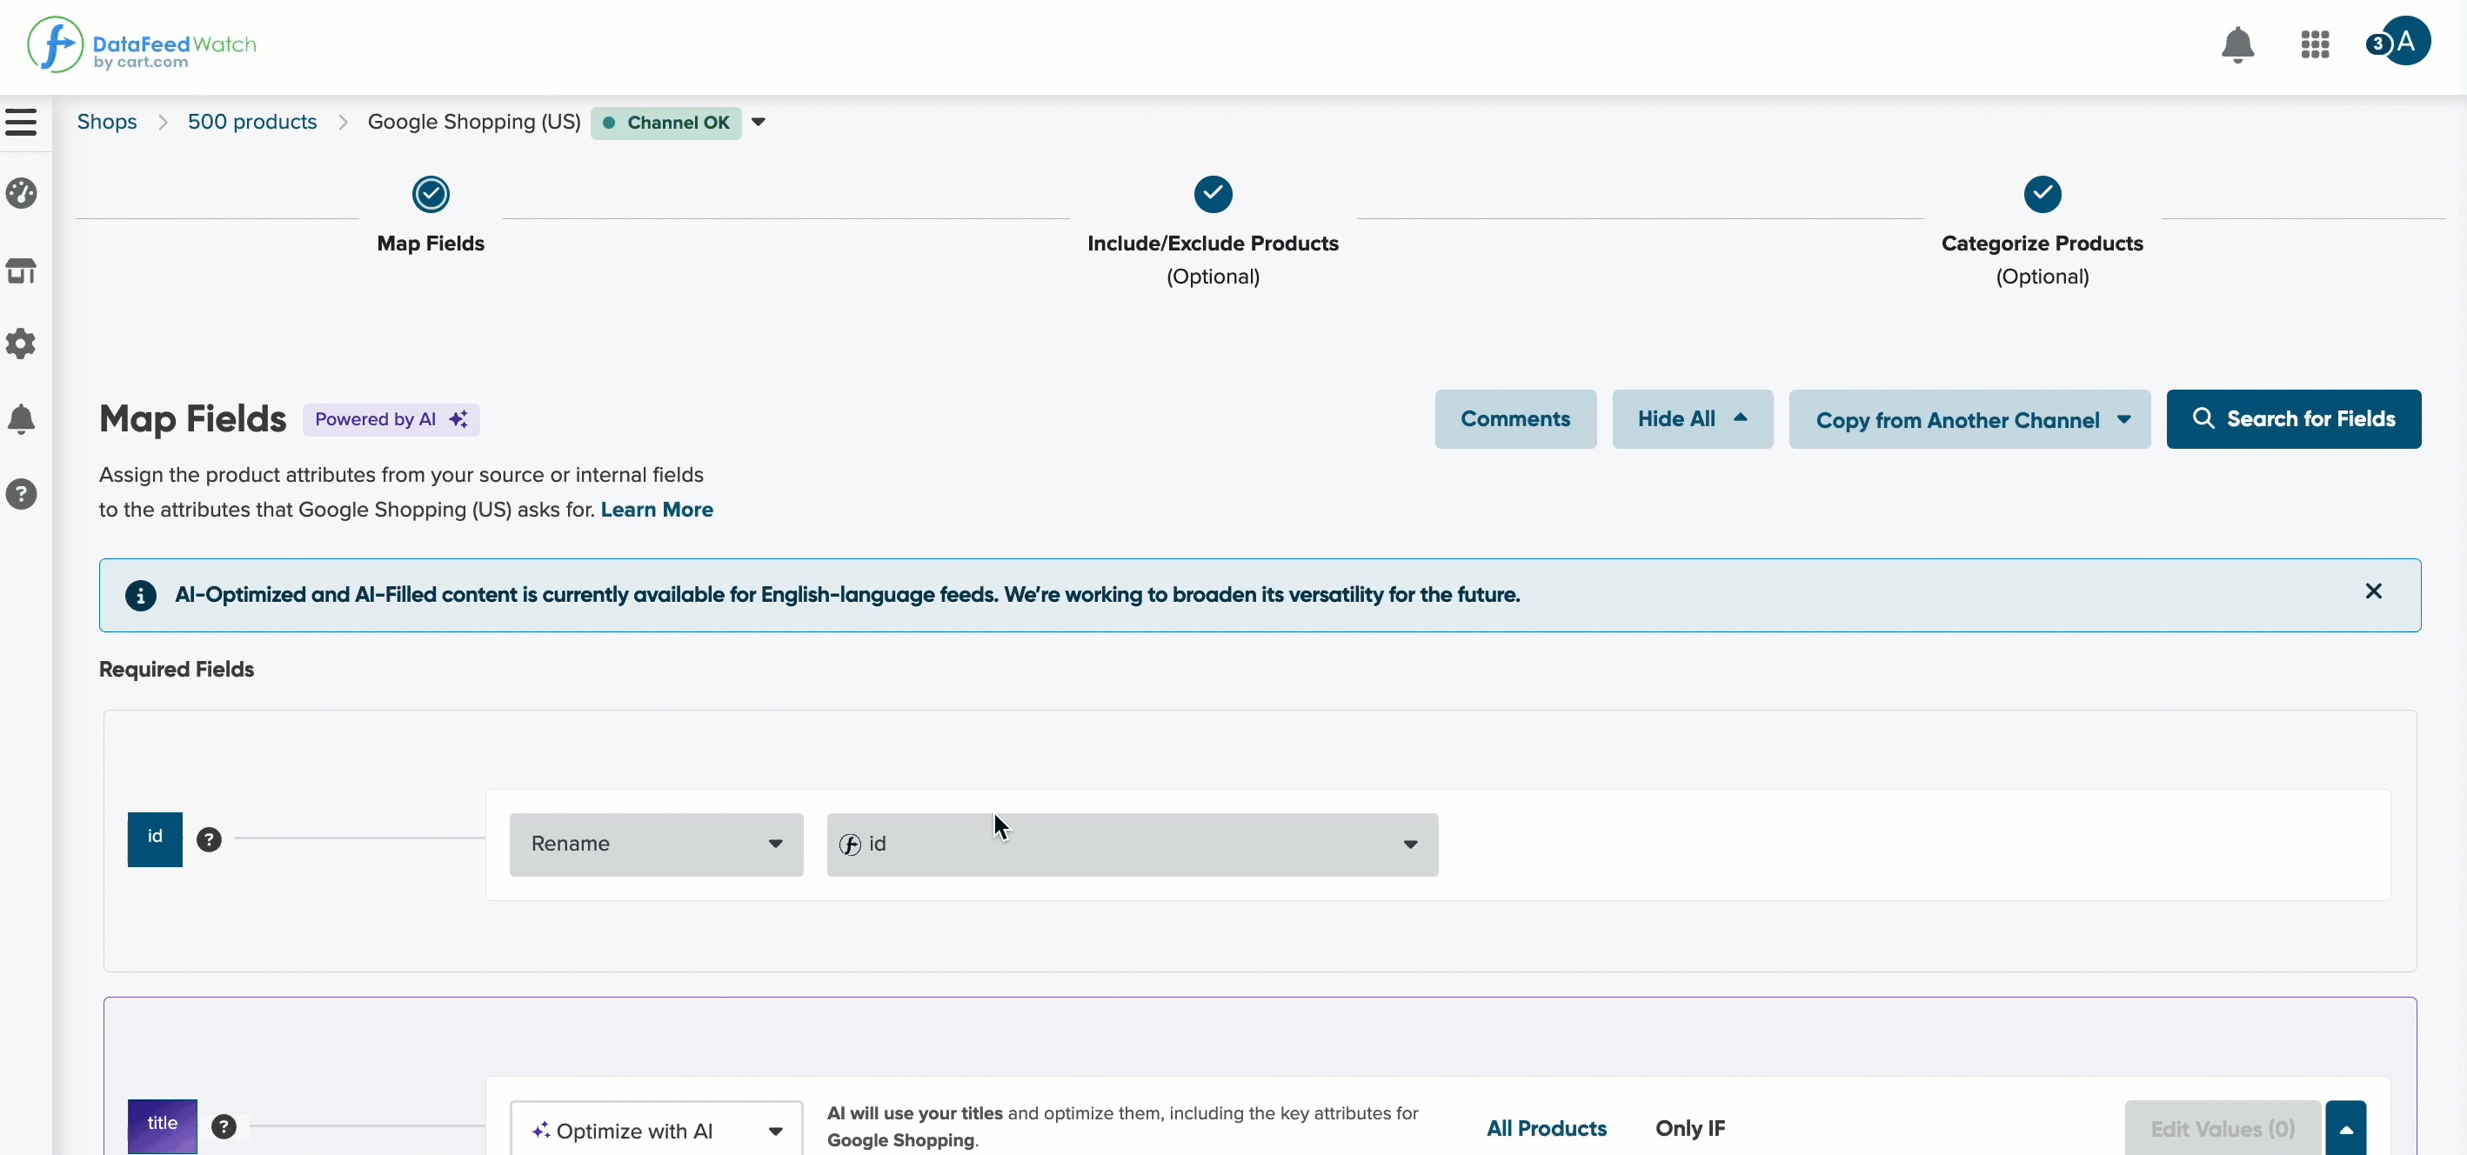Viewport: 2467px width, 1155px height.
Task: Click the info icon in banner
Action: pos(141,596)
